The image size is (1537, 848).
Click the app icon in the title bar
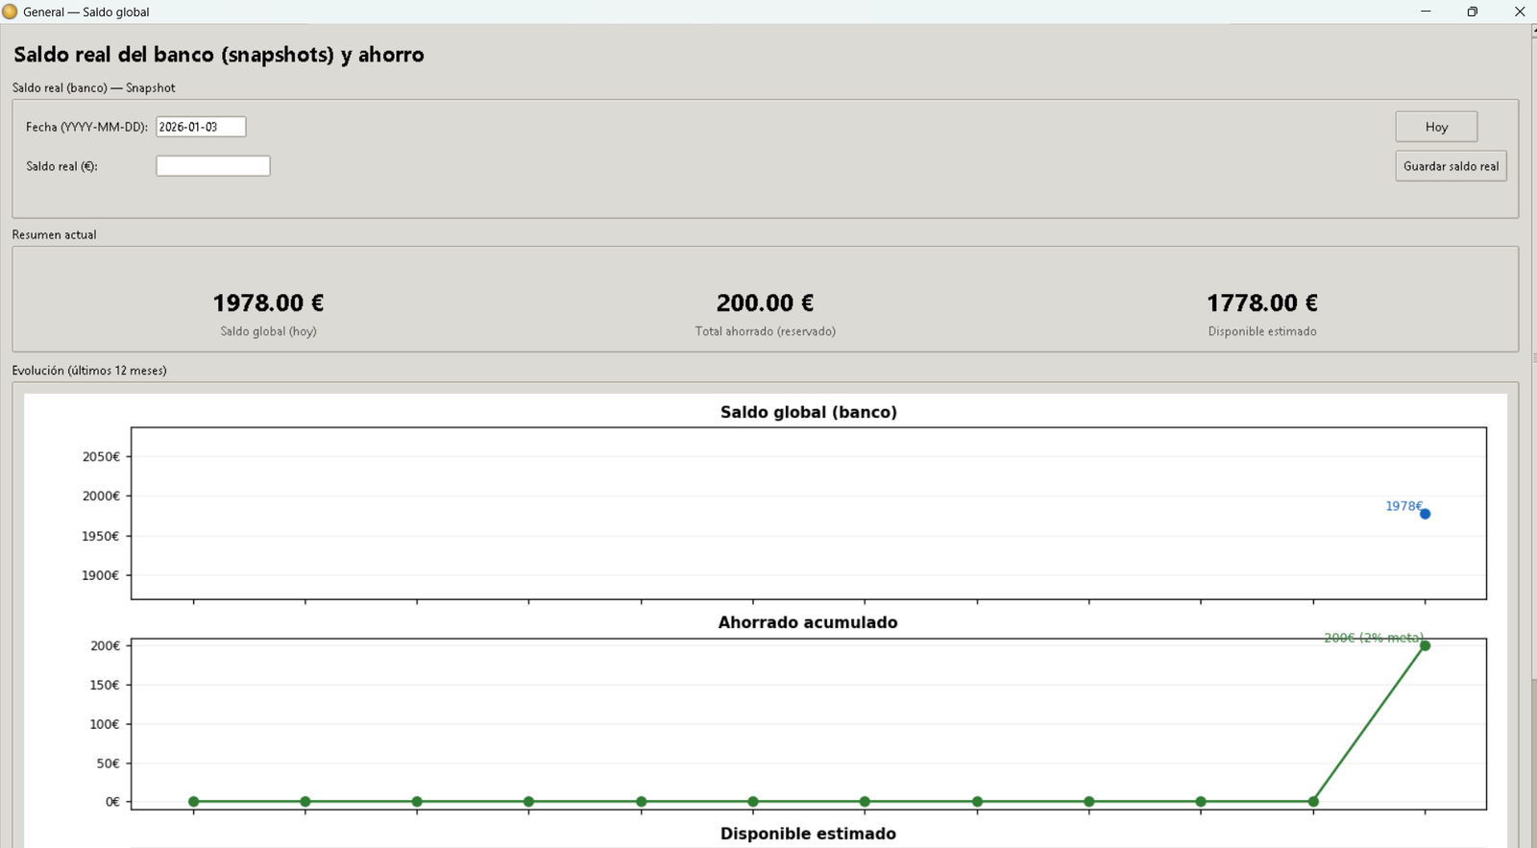coord(11,12)
